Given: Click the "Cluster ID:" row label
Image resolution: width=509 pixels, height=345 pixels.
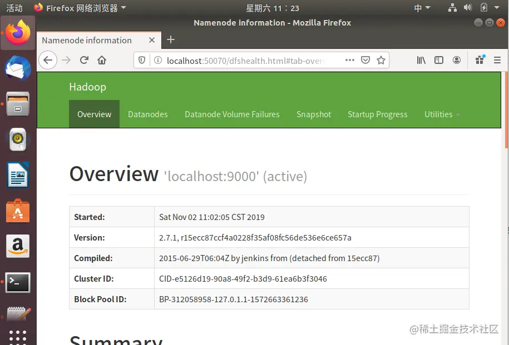Looking at the screenshot, I should tap(94, 279).
